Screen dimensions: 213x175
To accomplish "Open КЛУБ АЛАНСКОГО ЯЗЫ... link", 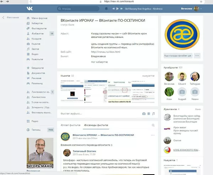I will [x=186, y=150].
